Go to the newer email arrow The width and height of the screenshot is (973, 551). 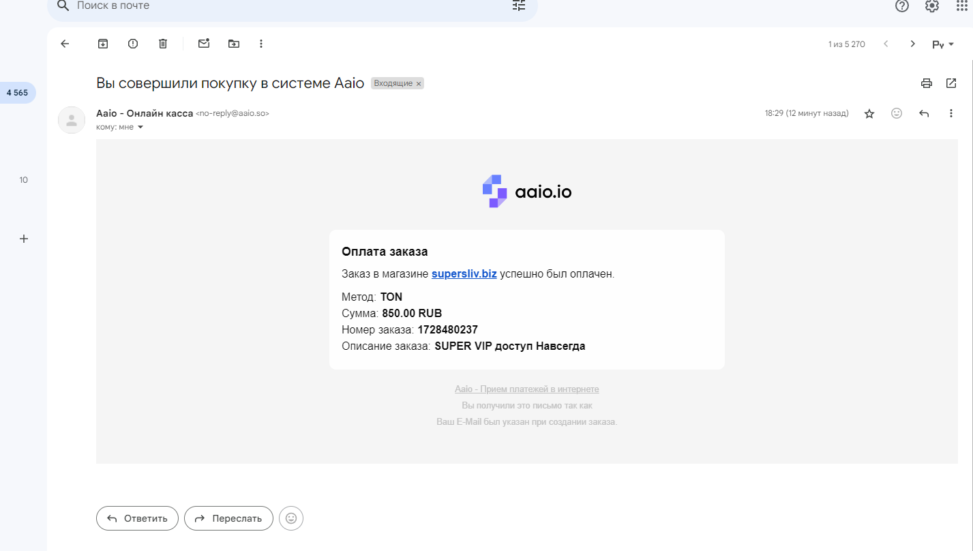(x=886, y=44)
